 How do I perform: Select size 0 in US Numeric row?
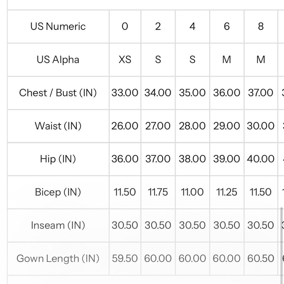pos(125,26)
